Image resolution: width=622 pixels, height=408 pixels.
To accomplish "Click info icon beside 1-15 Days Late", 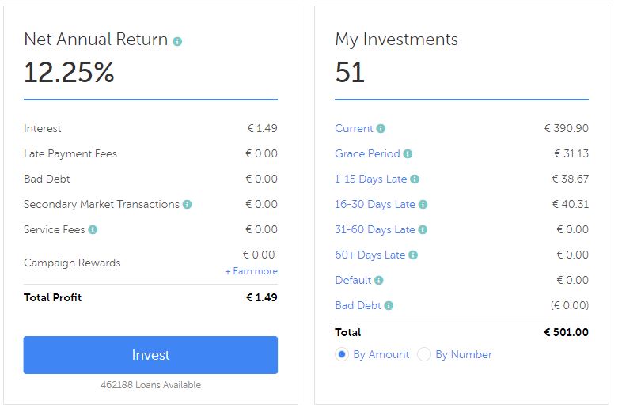I will tap(415, 179).
